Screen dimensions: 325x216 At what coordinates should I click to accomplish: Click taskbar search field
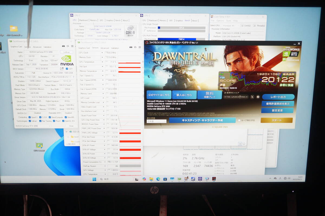point(116,179)
